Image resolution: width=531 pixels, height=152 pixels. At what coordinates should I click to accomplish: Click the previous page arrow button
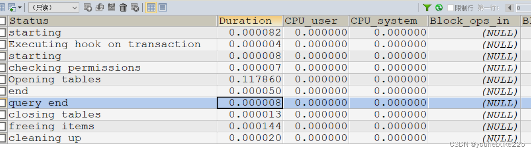tap(509, 8)
